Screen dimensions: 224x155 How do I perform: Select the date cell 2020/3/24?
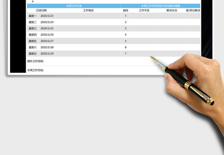point(47,22)
